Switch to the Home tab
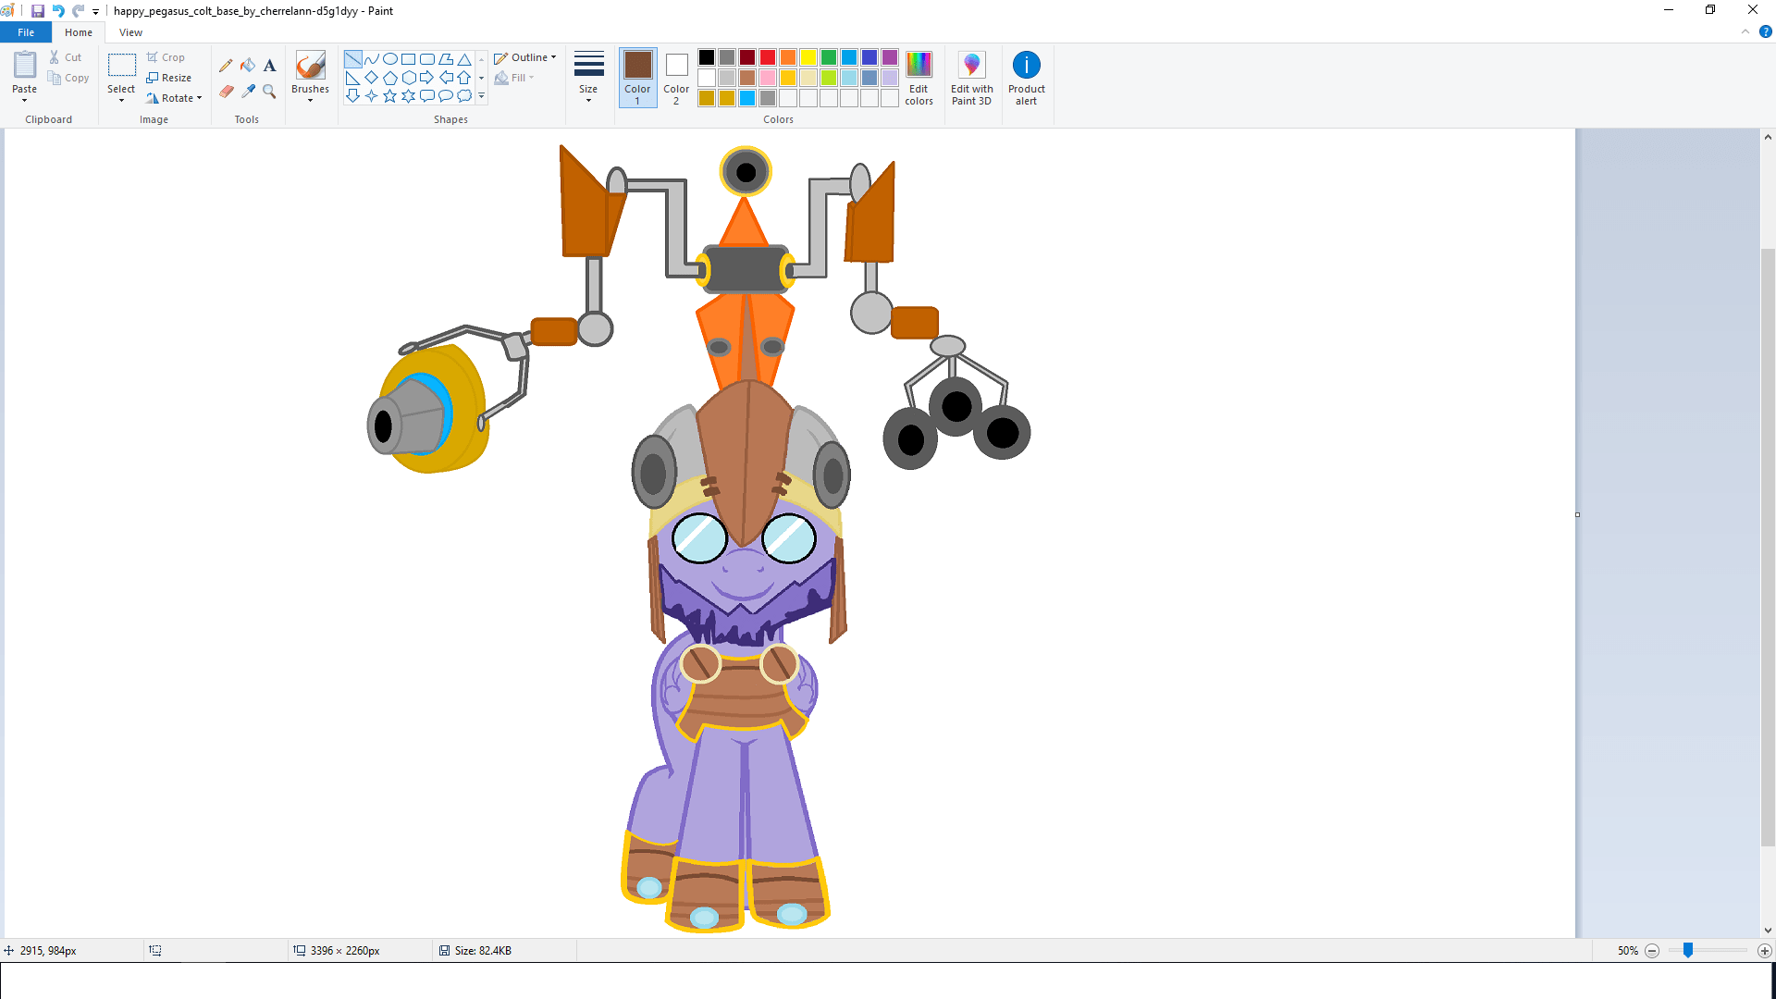Viewport: 1776px width, 999px height. tap(79, 32)
